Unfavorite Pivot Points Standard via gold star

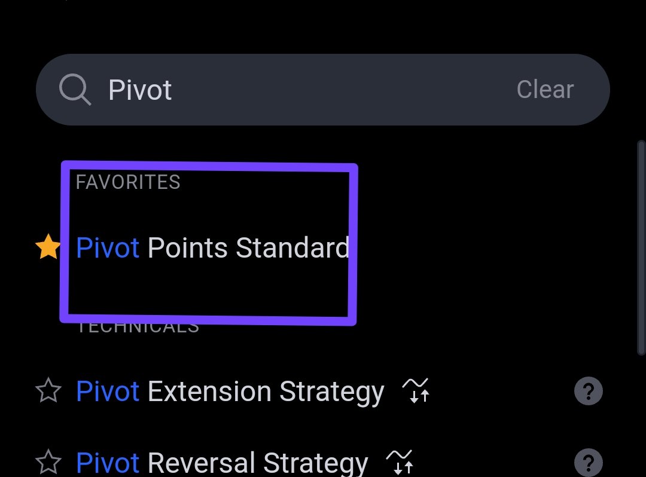(x=48, y=247)
